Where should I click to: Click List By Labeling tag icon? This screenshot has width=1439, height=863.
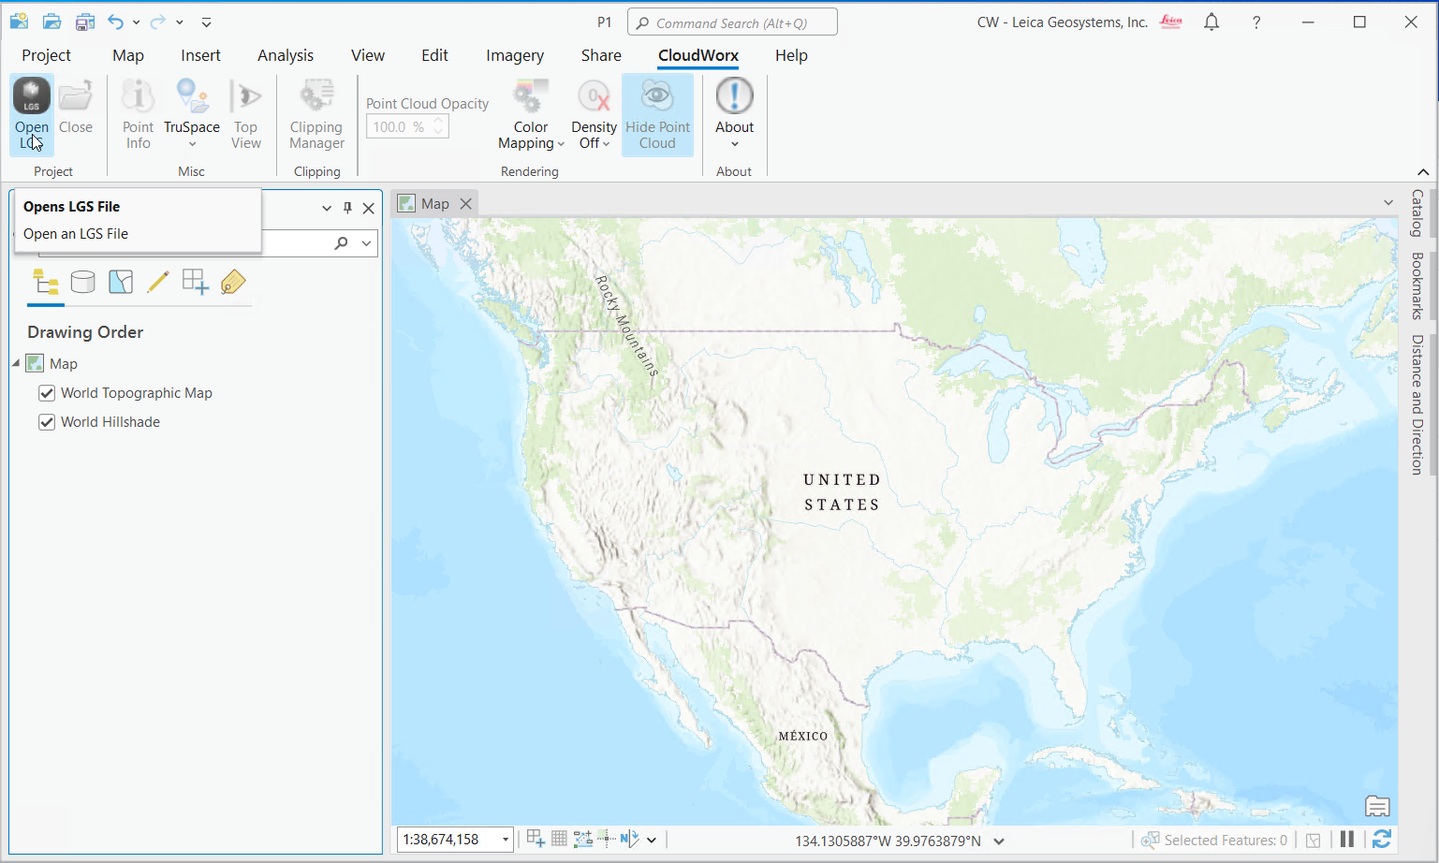(x=233, y=282)
